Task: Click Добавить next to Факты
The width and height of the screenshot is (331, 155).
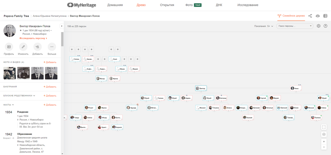Action: [x=50, y=105]
